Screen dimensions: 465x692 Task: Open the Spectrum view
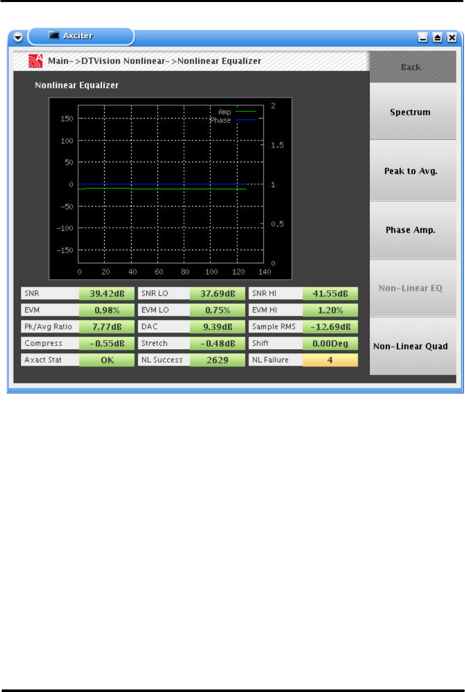click(413, 112)
